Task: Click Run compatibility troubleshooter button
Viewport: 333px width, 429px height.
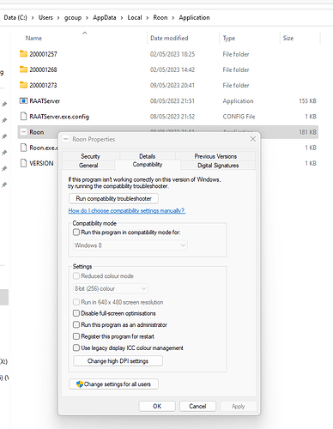Action: 113,198
